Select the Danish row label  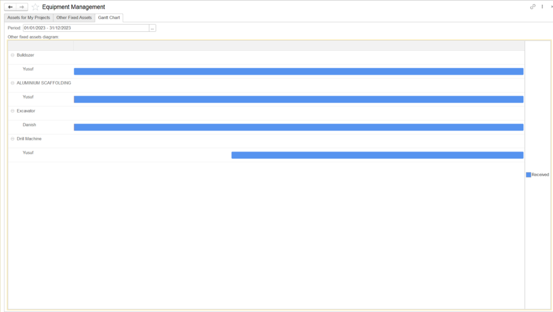29,125
